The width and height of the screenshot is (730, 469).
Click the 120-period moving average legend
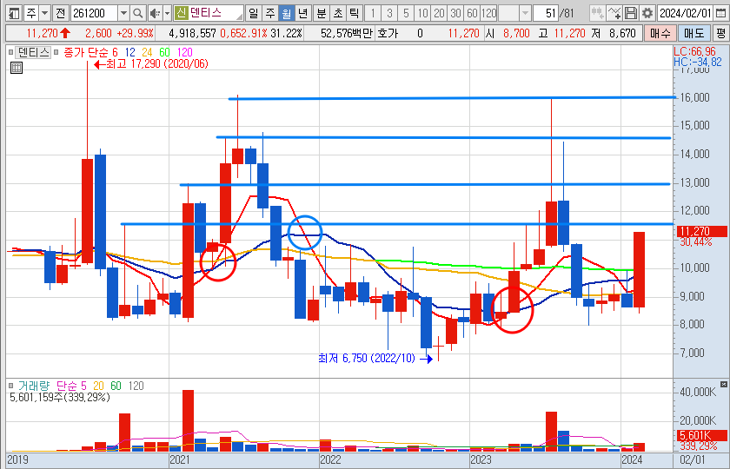click(184, 52)
